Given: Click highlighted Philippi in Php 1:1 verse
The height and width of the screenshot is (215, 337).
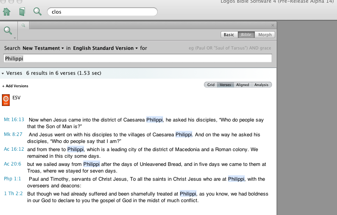Looking at the screenshot, I should click(236, 179).
